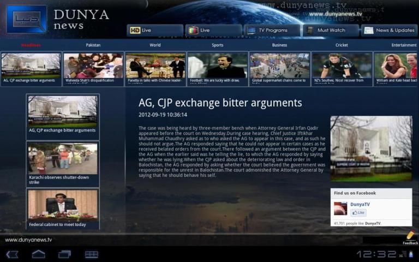Open TV Programs section
The image size is (419, 262).
point(272,31)
